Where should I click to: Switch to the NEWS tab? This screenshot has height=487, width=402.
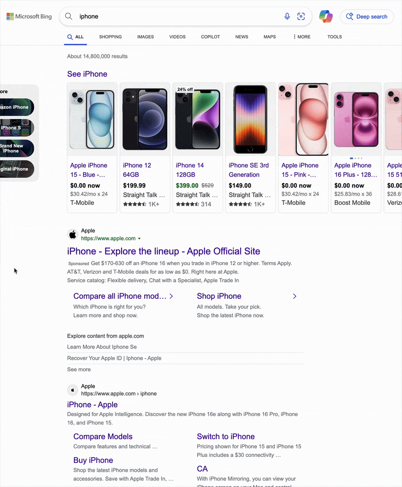coord(242,37)
